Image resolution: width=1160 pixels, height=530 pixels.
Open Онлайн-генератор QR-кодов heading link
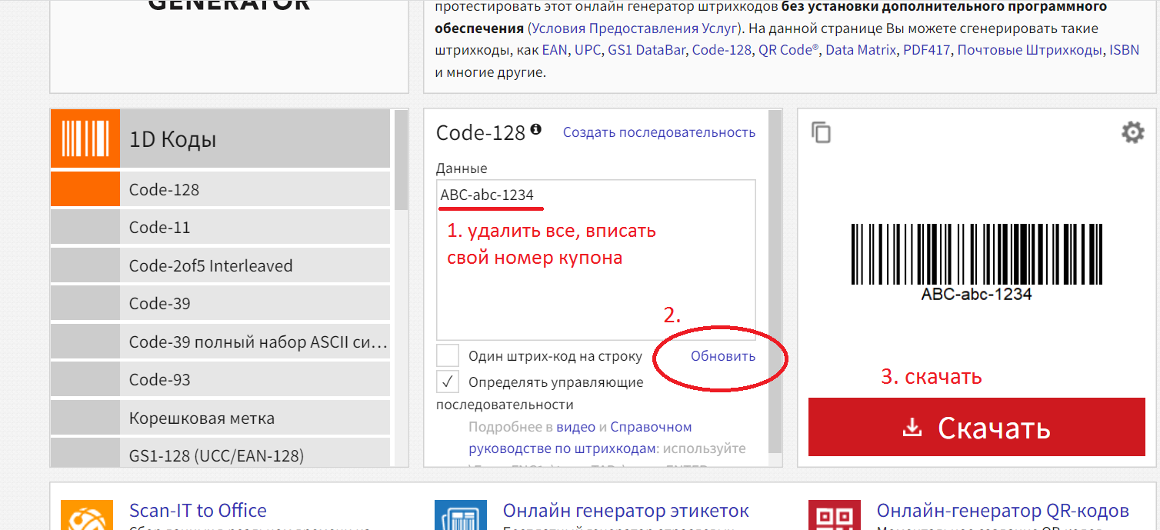1003,511
